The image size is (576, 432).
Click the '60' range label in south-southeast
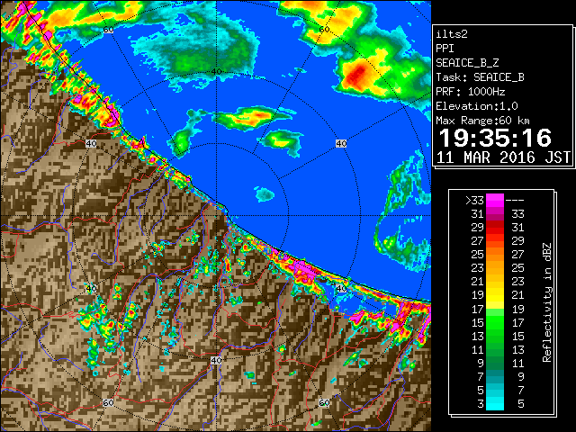coord(324,402)
